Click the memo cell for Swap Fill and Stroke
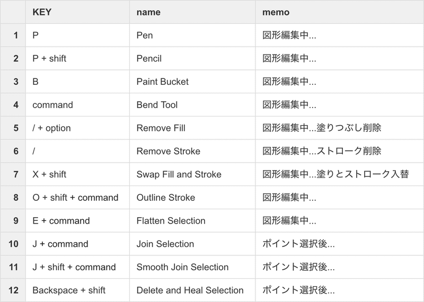The image size is (424, 302). pos(340,174)
